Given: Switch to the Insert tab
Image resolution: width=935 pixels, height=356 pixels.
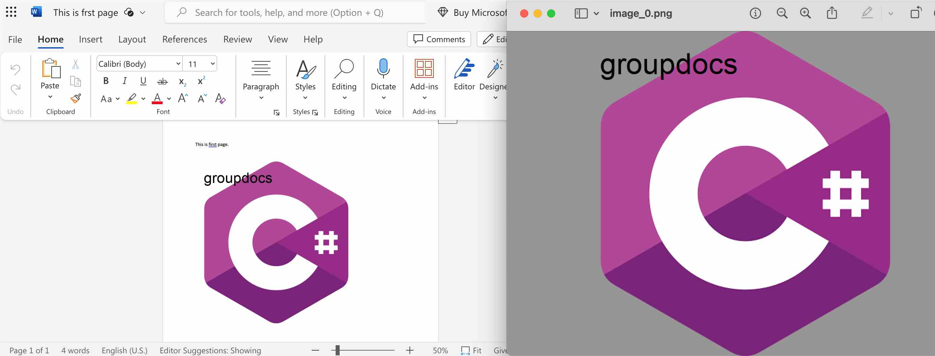Looking at the screenshot, I should tap(90, 39).
